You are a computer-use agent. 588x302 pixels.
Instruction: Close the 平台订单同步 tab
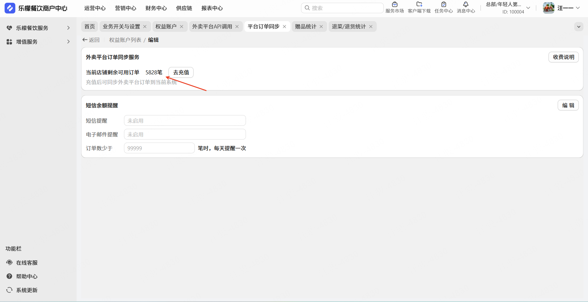click(x=285, y=27)
